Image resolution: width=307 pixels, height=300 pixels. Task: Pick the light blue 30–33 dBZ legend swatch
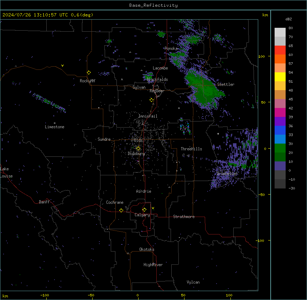click(280, 139)
